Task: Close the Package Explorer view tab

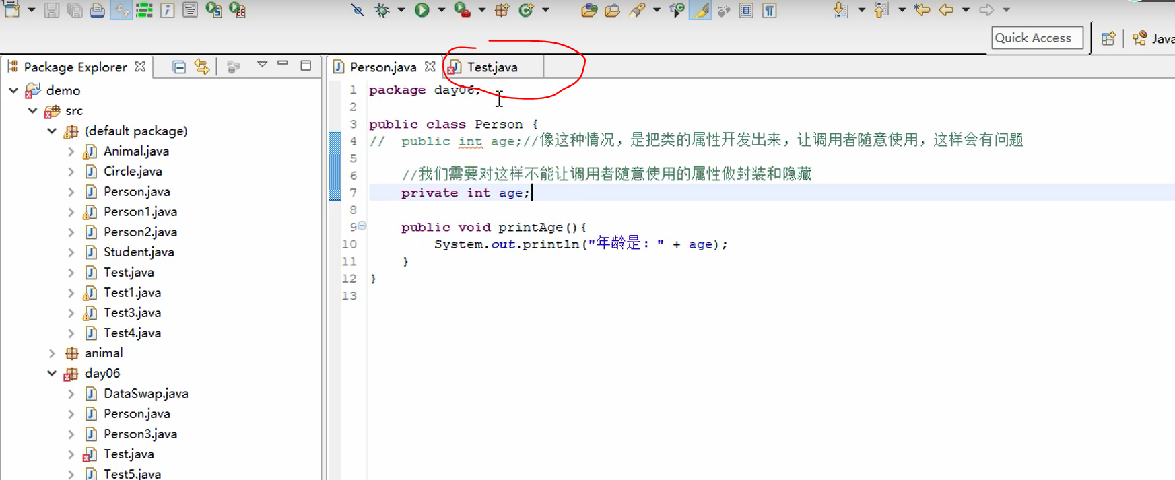Action: pos(140,67)
